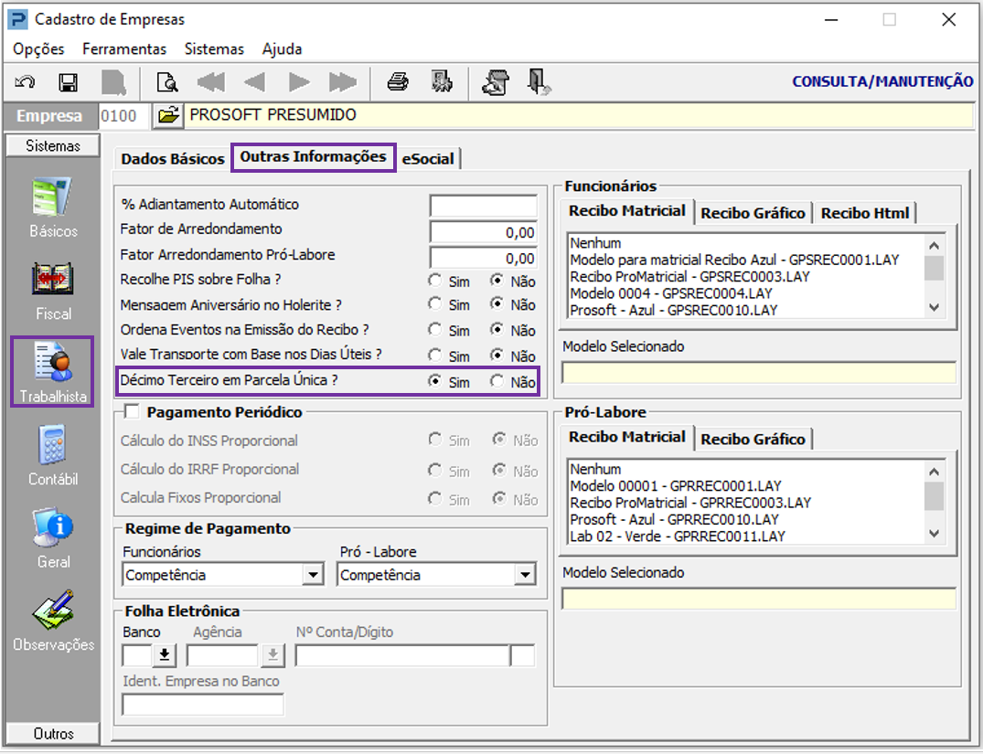Select Modelo 0004 - GPSREC0004.LAY
The image size is (983, 754).
click(671, 293)
